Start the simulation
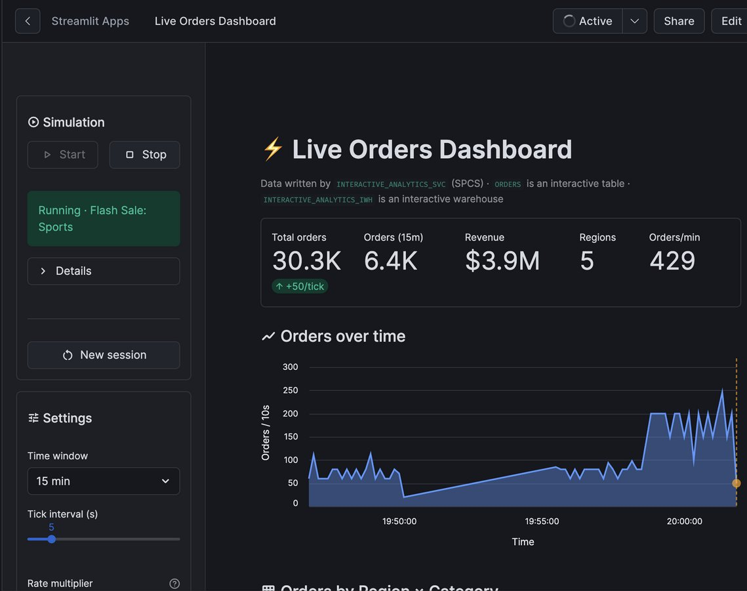This screenshot has height=591, width=747. [x=63, y=154]
